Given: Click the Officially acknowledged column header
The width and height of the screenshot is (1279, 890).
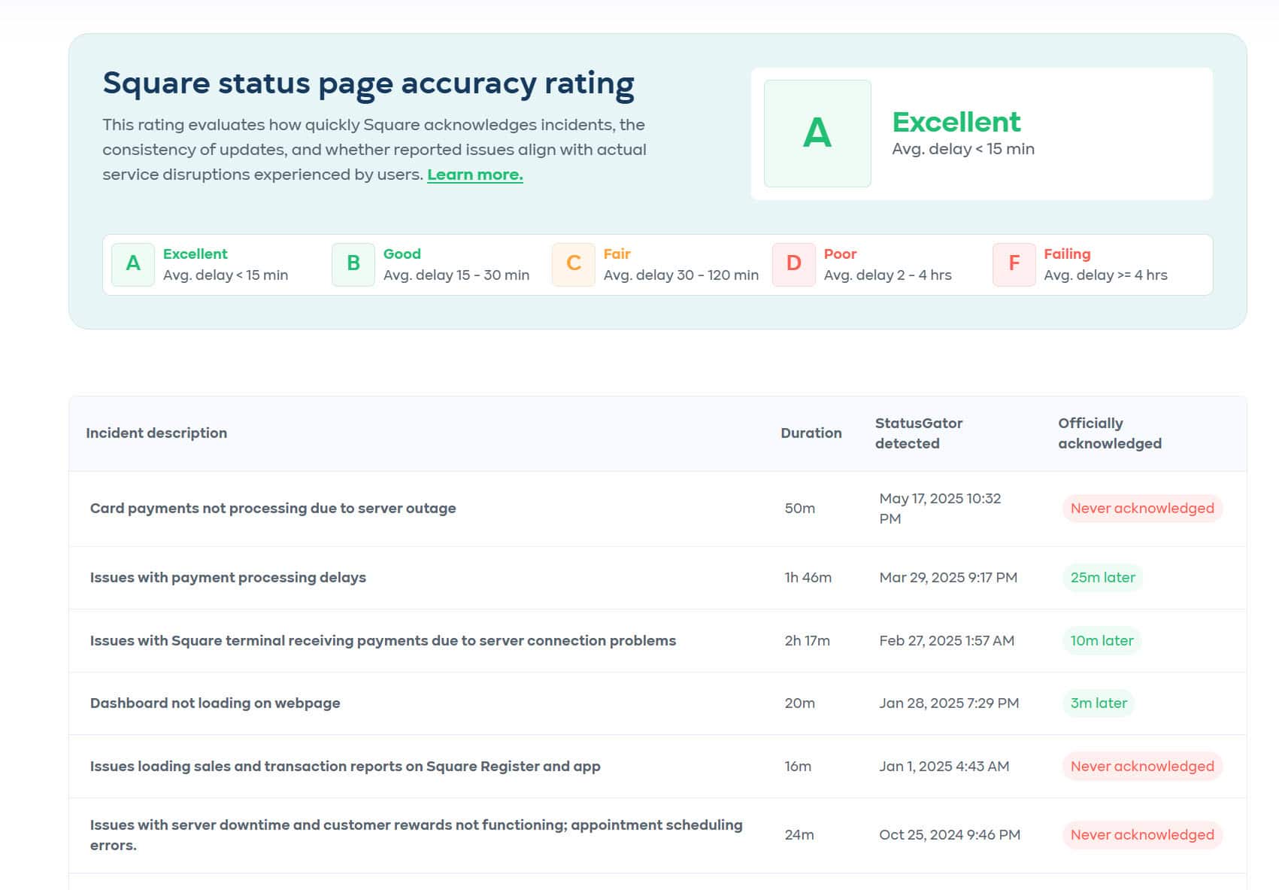Looking at the screenshot, I should pyautogui.click(x=1109, y=433).
